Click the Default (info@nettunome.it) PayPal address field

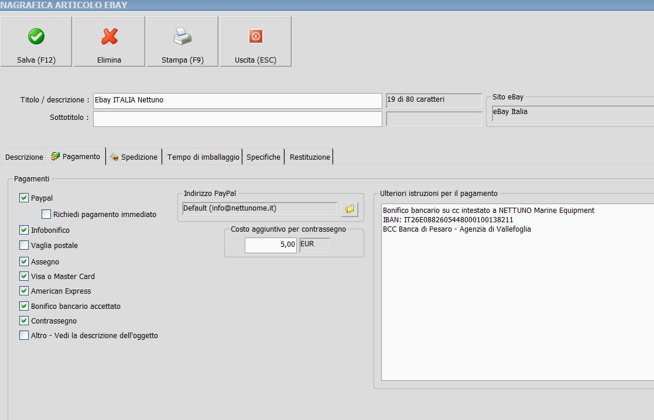259,208
